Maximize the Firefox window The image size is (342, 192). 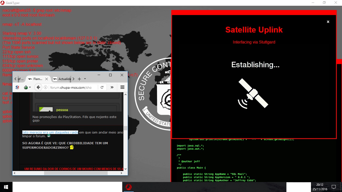[x=110, y=75]
